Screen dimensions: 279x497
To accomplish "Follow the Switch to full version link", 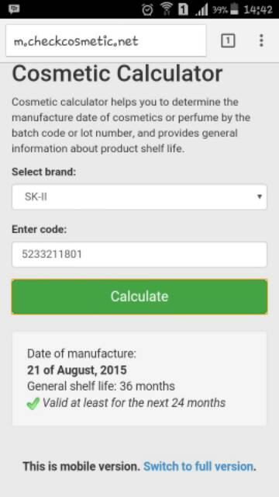I will pos(198,467).
